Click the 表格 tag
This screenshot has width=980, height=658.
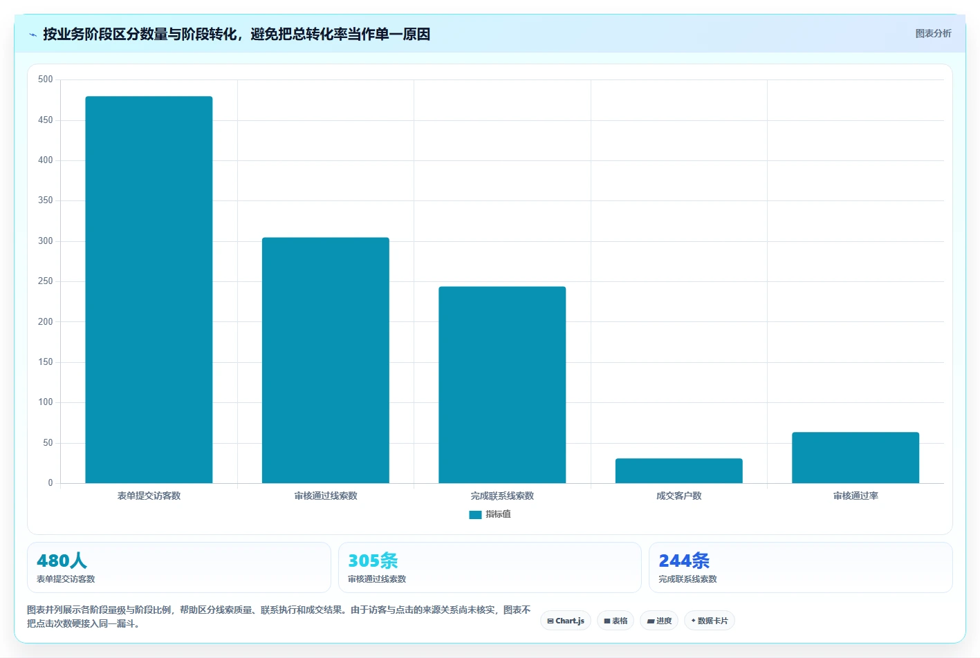[616, 621]
